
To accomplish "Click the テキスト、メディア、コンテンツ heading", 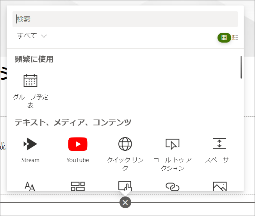I will tap(73, 122).
